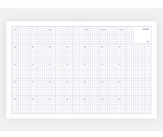Click the M weekday header
Image resolution: width=163 pixels, height=137 pixels.
[15, 30]
